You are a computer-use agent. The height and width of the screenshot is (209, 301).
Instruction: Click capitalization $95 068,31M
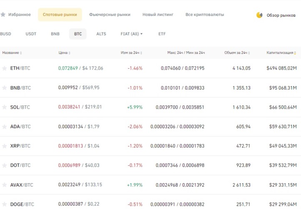[283, 88]
